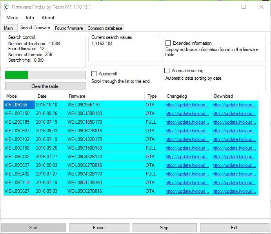Image resolution: width=271 pixels, height=234 pixels.
Task: Open changelog link for VIE-L29C185B170
Action: (187, 122)
